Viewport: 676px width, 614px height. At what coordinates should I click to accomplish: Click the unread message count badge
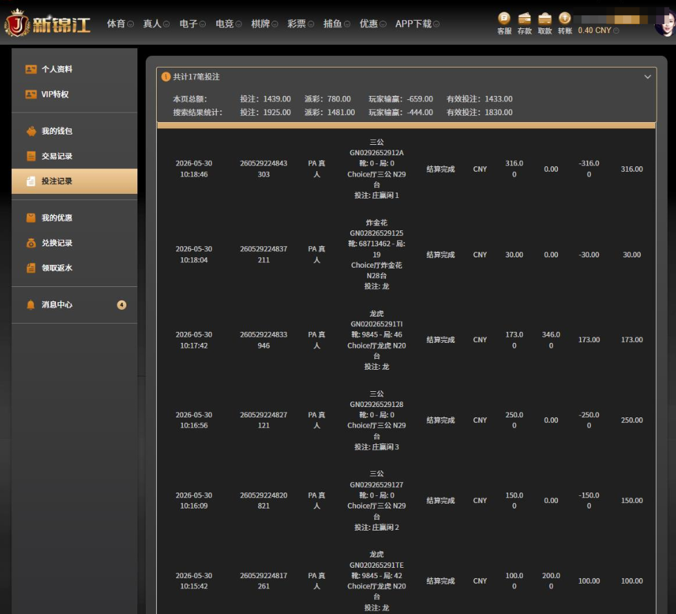click(x=122, y=305)
